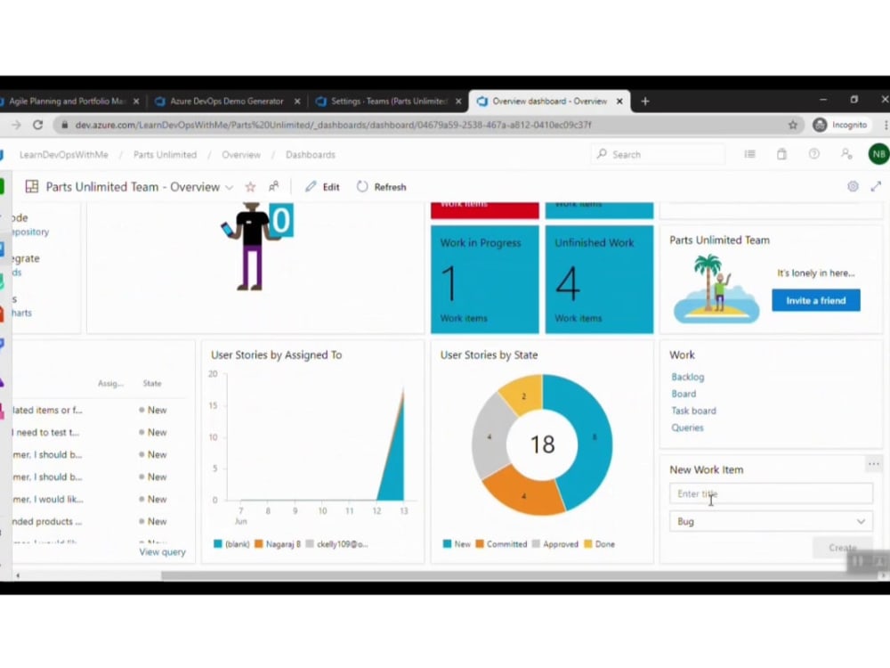Open the Task board link
The image size is (890, 668).
tap(693, 411)
